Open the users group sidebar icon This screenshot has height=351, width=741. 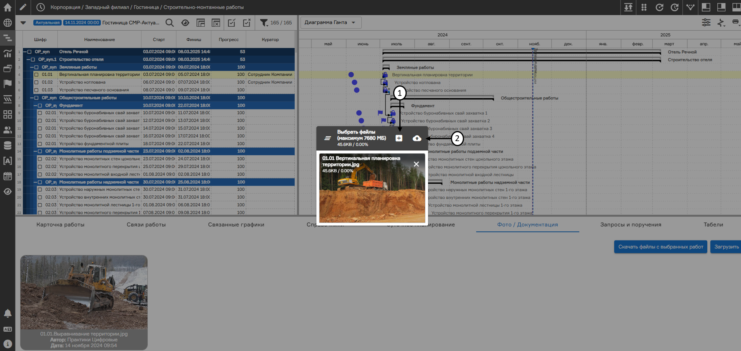point(7,130)
